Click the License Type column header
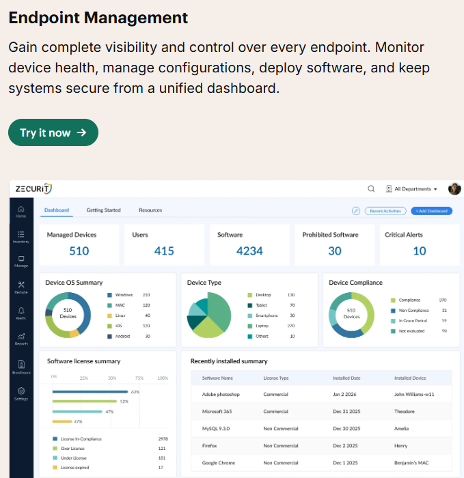This screenshot has height=478, width=464. pos(276,378)
